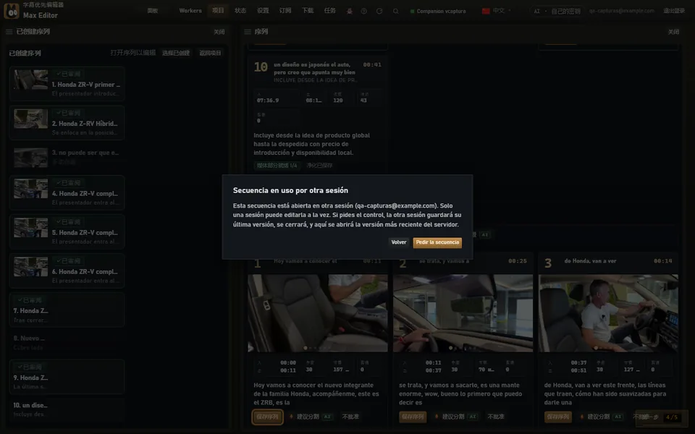Open the 任务 menu item
The width and height of the screenshot is (695, 434).
[x=330, y=11]
